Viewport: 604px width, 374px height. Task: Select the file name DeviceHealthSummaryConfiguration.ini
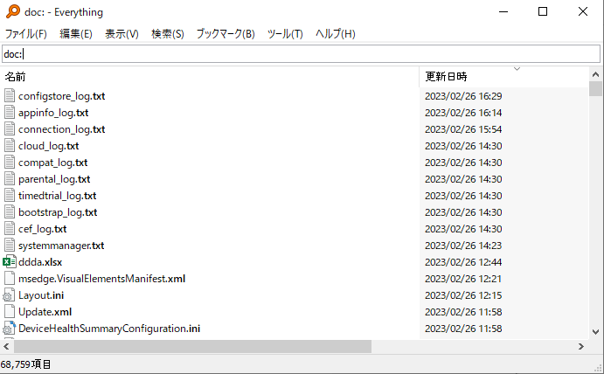pos(109,329)
